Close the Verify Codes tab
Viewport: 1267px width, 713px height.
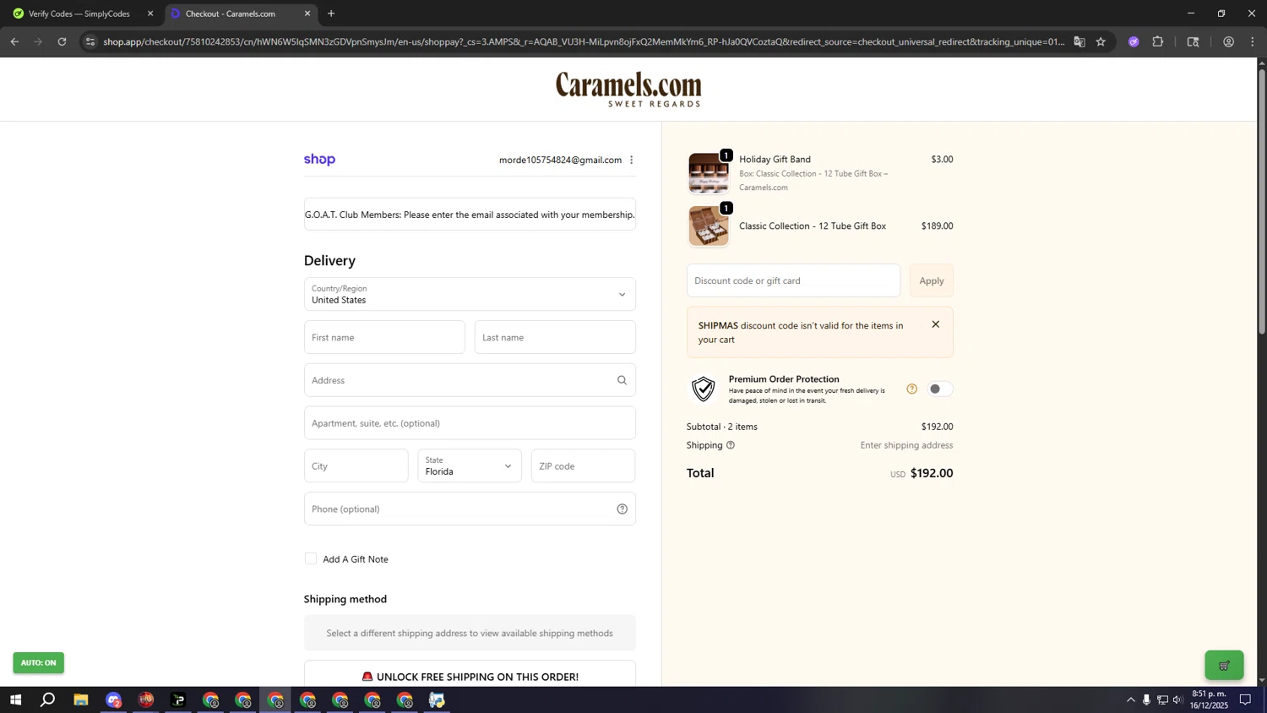coord(150,14)
